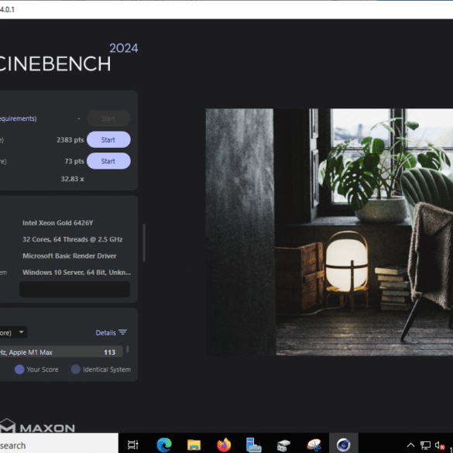Click the Details filter lines icon
Screen dimensions: 453x453
[x=123, y=332]
